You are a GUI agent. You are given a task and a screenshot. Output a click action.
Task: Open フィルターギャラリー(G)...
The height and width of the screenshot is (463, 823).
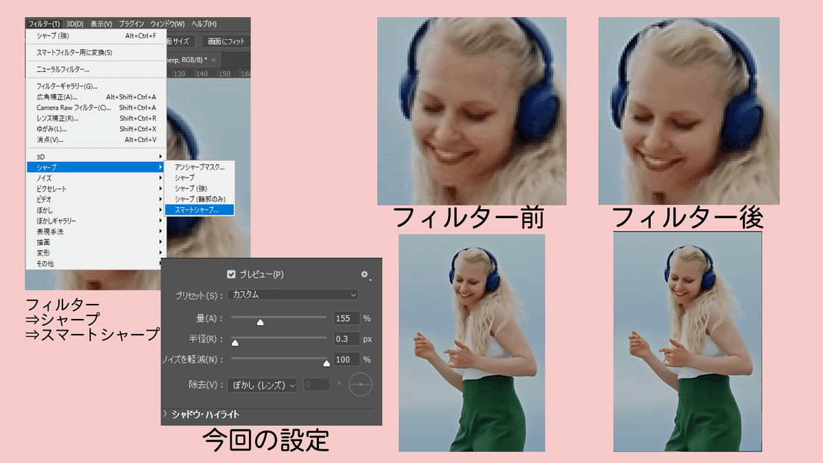[95, 86]
